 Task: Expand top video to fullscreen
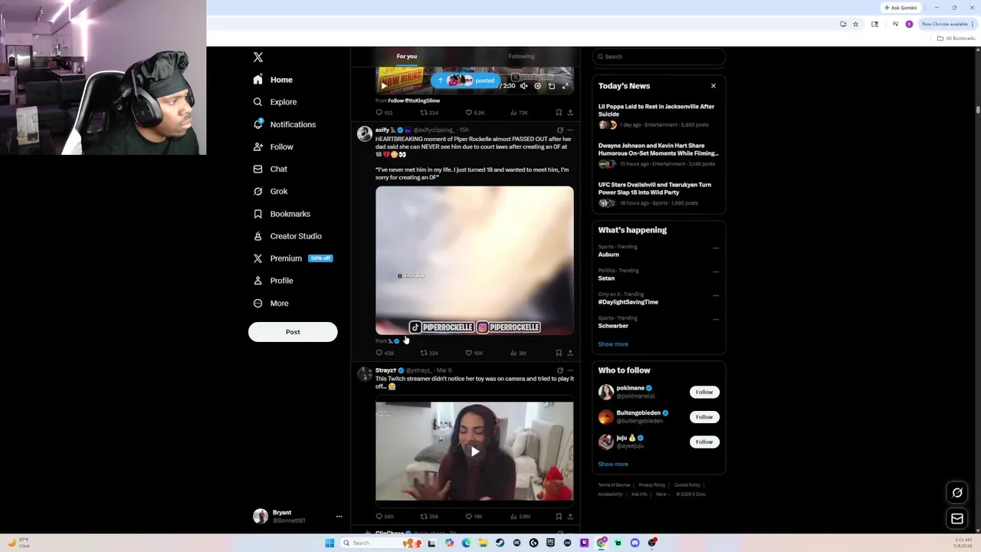(x=566, y=86)
